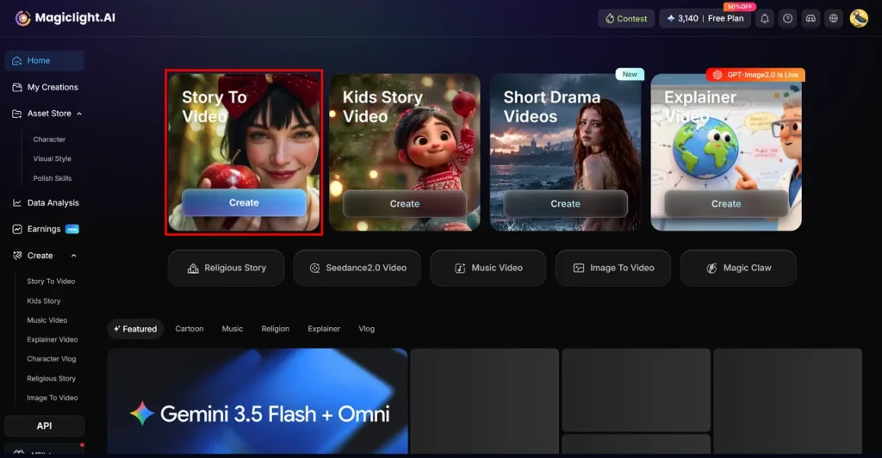The width and height of the screenshot is (882, 458).
Task: Click the Magic Claw shortcut button
Action: 738,268
